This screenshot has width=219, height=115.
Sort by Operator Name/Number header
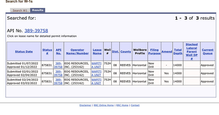click(77, 51)
